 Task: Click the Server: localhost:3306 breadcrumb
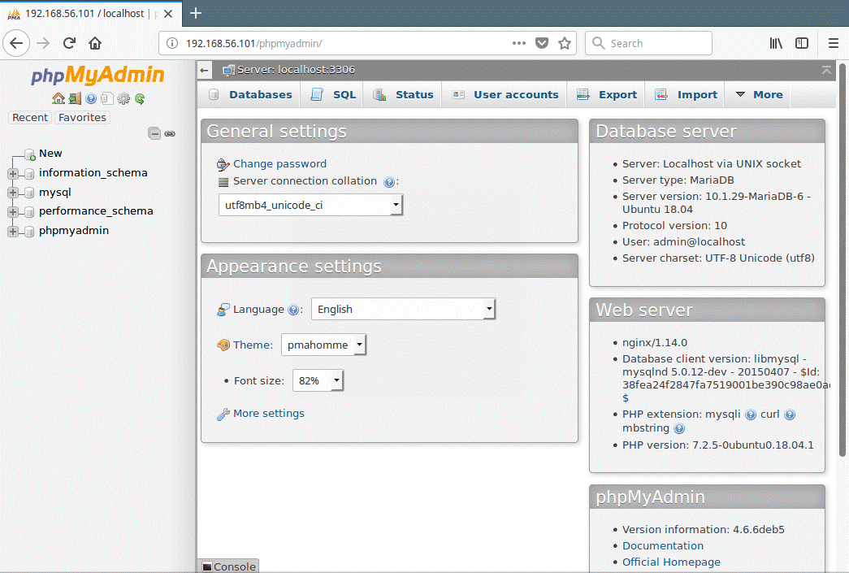296,70
